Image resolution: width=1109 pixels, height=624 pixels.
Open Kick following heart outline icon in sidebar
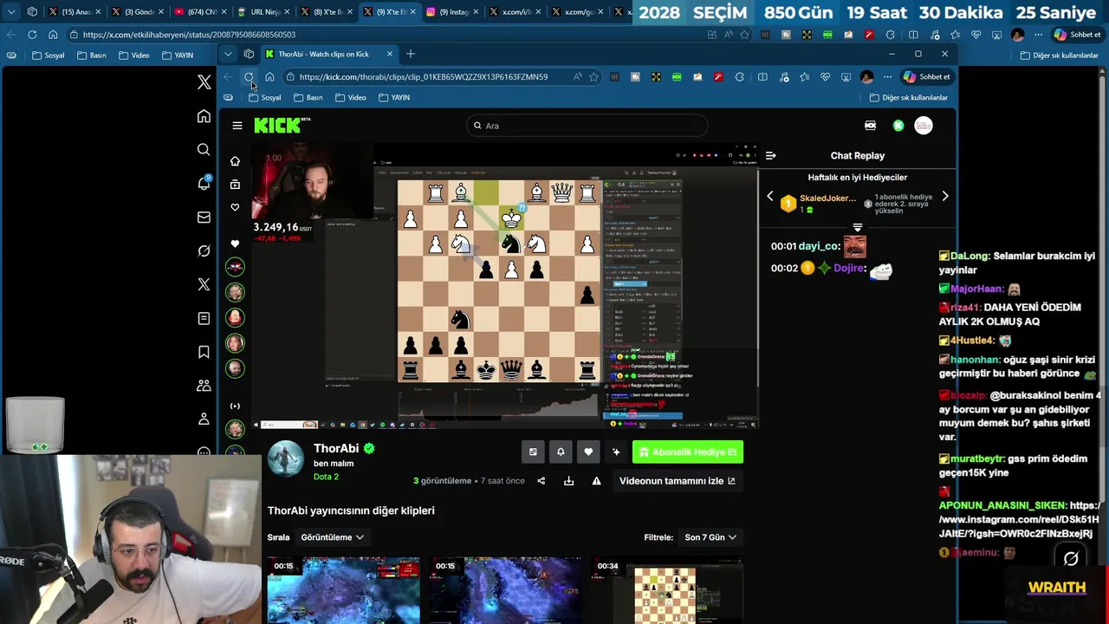click(x=235, y=208)
